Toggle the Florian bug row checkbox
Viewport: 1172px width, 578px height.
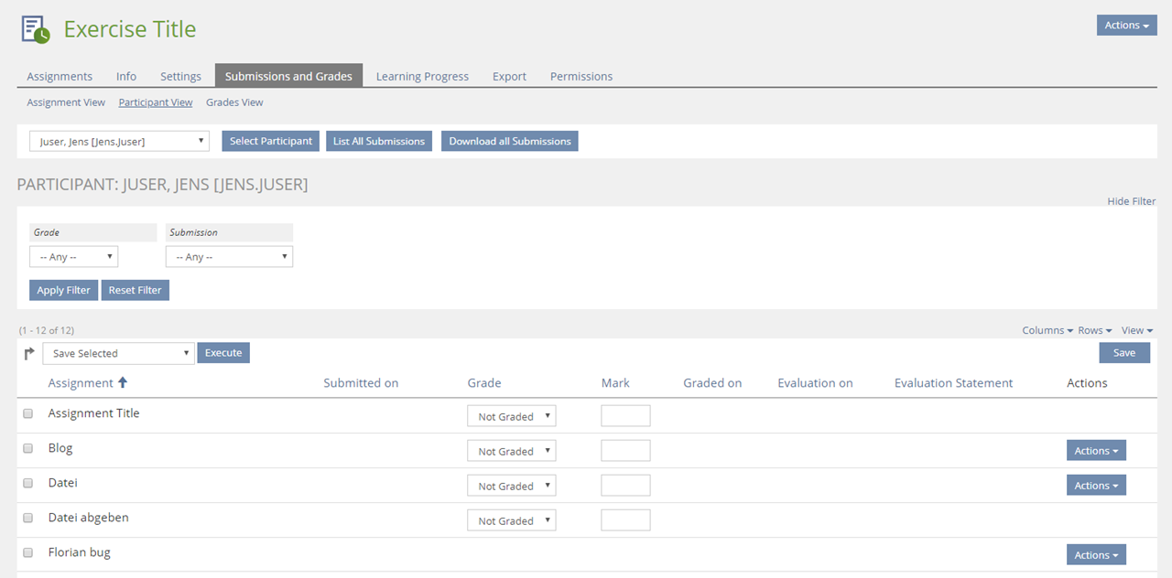(27, 552)
